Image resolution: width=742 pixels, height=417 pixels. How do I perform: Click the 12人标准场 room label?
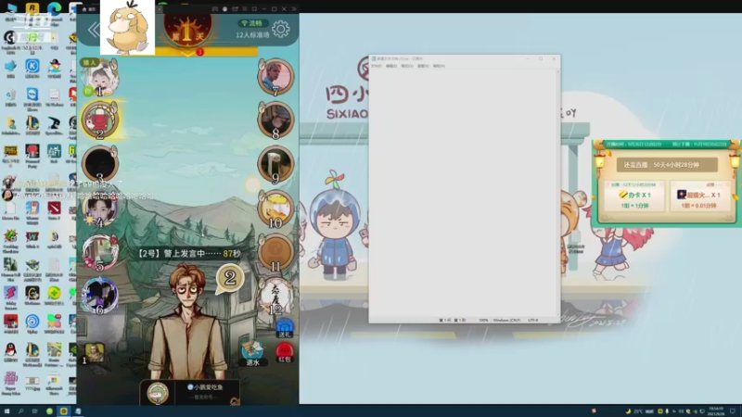pos(252,35)
